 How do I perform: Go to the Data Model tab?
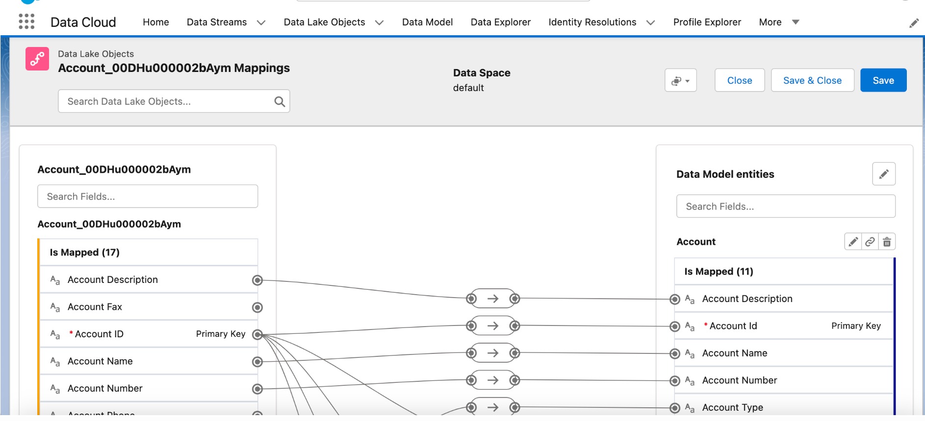click(x=427, y=22)
